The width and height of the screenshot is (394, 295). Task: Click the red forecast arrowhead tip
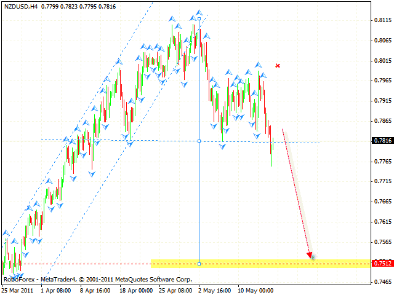[312, 256]
